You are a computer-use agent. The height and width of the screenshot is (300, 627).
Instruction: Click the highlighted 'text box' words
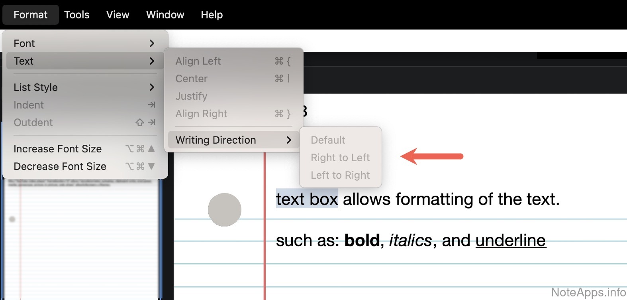[x=307, y=199]
